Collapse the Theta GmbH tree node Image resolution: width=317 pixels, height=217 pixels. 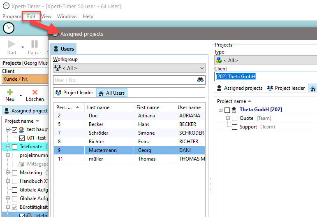pos(221,110)
